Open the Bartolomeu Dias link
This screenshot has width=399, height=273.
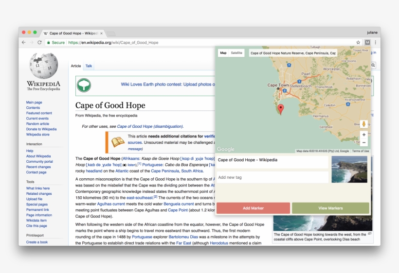click(183, 237)
